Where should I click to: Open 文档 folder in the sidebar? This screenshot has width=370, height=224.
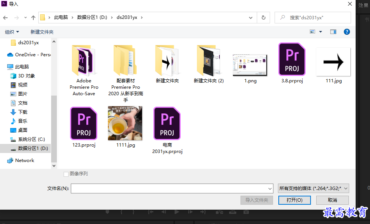point(19,103)
